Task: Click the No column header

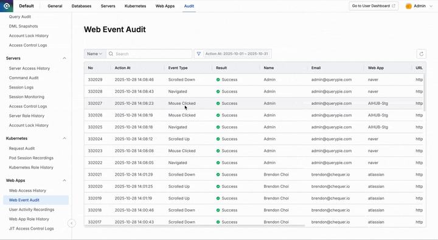Action: (91, 68)
